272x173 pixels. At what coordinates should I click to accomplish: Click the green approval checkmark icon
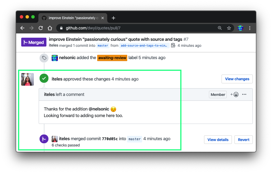pos(44,78)
